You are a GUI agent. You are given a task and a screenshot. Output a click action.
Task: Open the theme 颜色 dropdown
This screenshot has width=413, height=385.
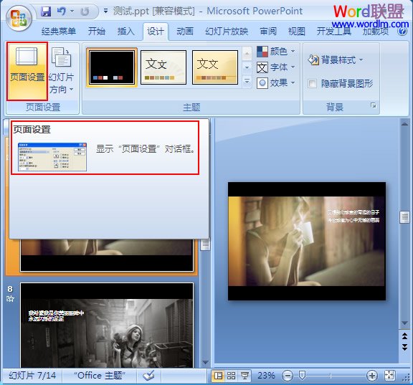pyautogui.click(x=275, y=51)
